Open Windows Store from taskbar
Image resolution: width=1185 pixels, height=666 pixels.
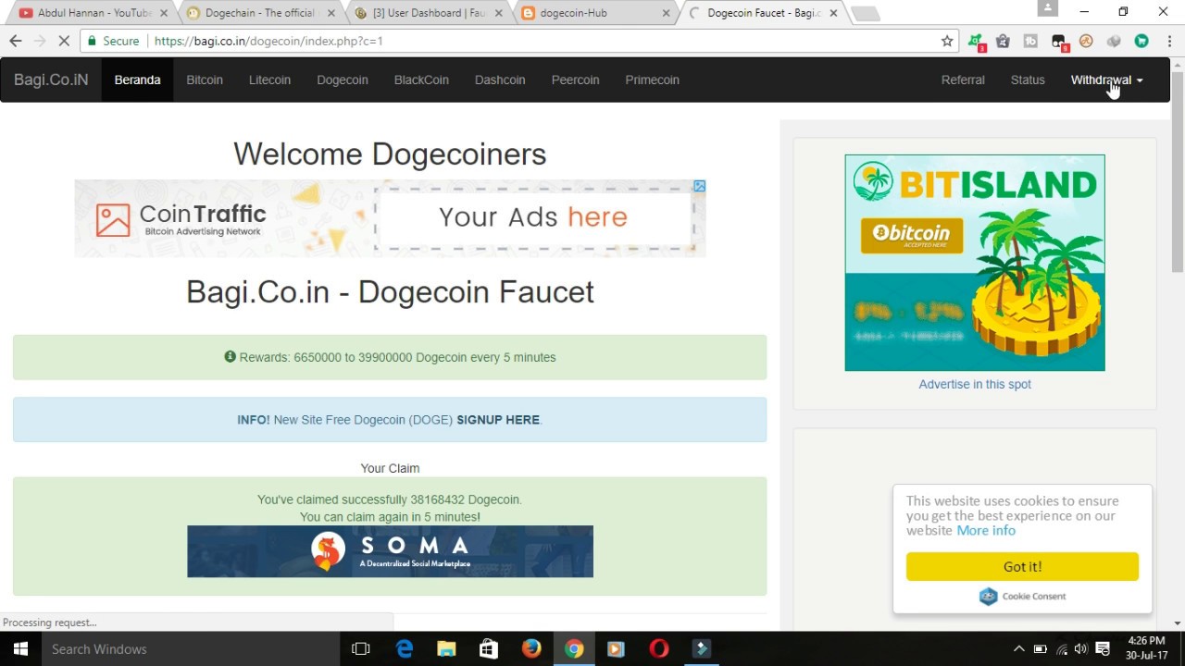click(x=489, y=648)
